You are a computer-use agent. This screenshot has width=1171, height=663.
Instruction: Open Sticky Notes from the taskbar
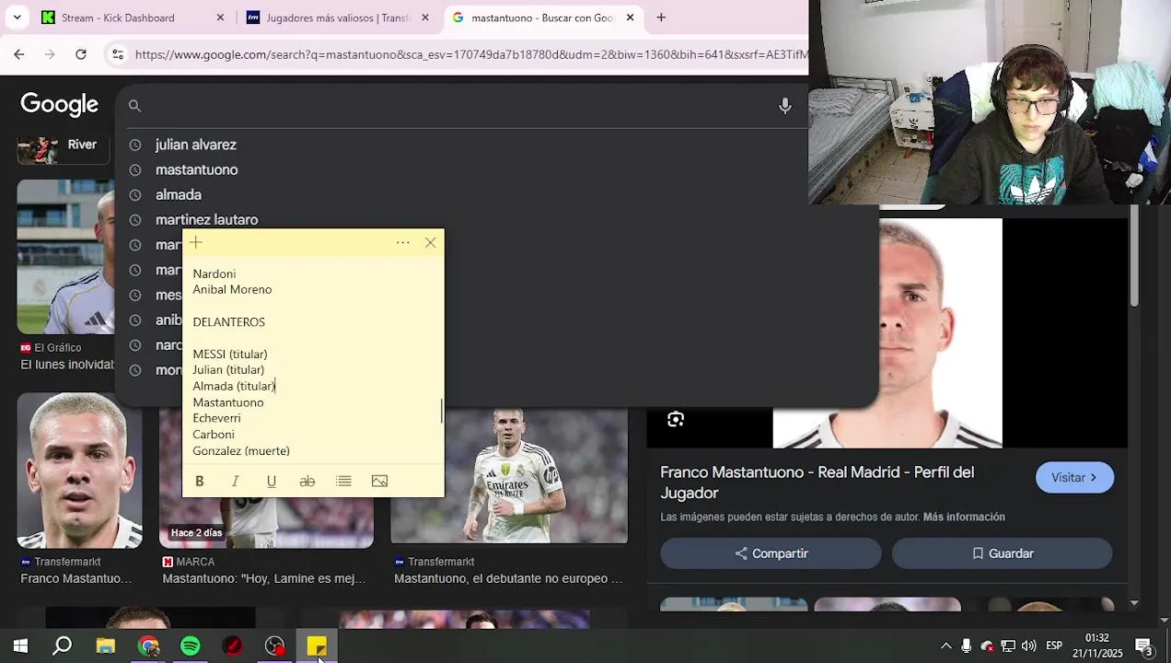317,646
